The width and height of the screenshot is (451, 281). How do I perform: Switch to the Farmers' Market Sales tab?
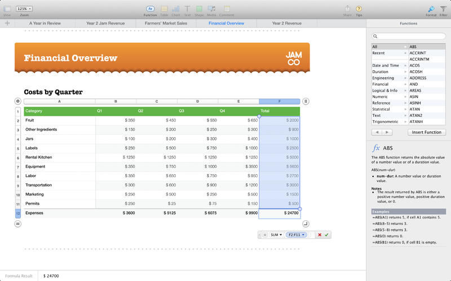click(x=166, y=24)
